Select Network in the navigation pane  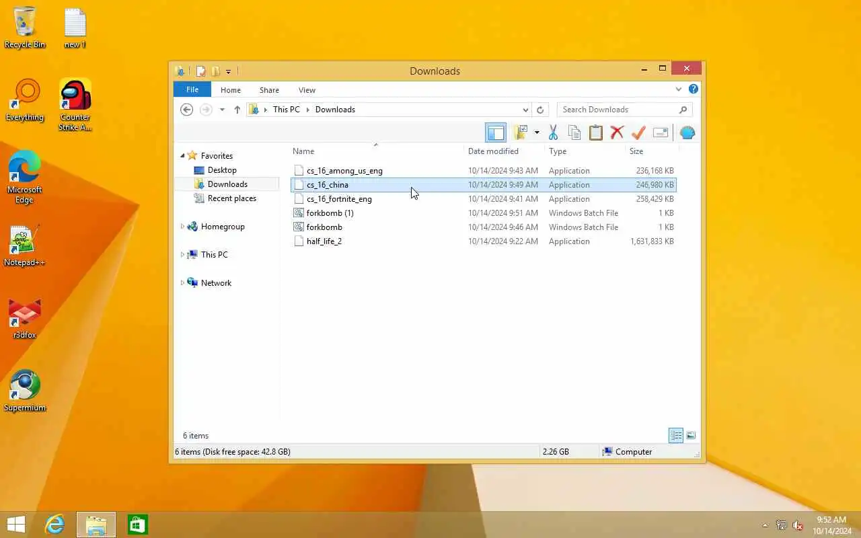[x=216, y=283]
